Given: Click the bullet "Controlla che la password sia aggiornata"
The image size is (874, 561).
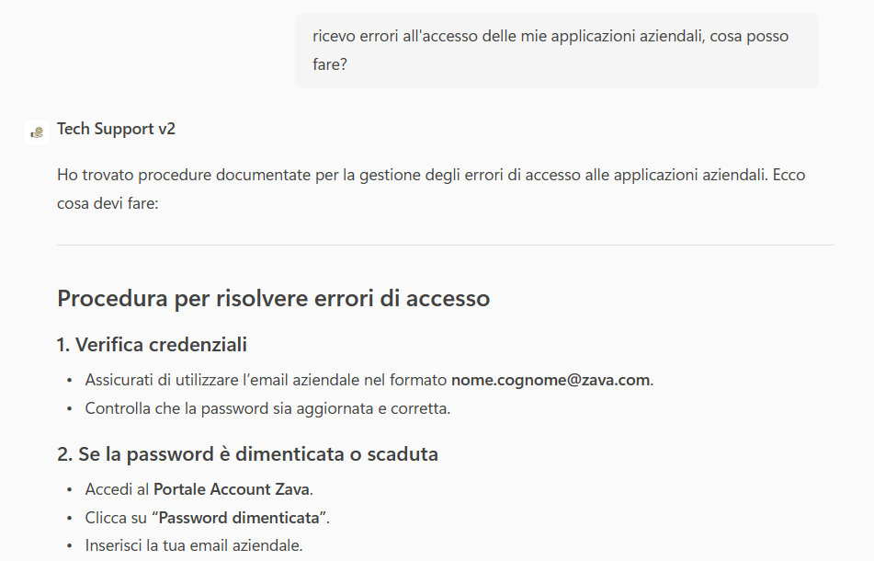Looking at the screenshot, I should coord(267,408).
